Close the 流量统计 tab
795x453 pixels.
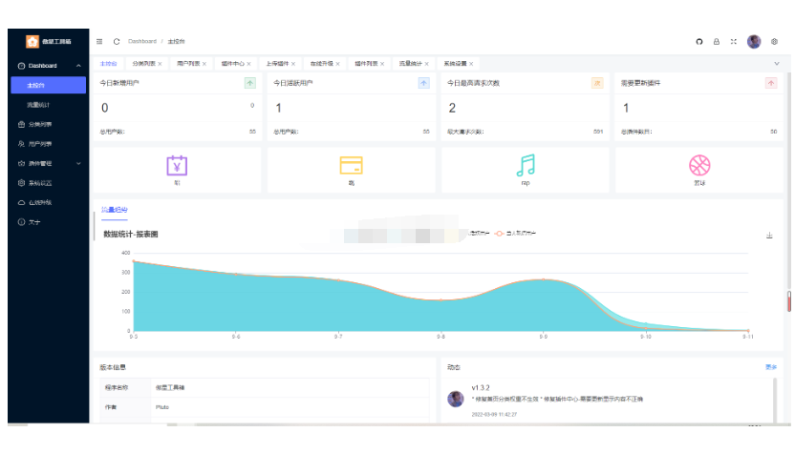(427, 64)
